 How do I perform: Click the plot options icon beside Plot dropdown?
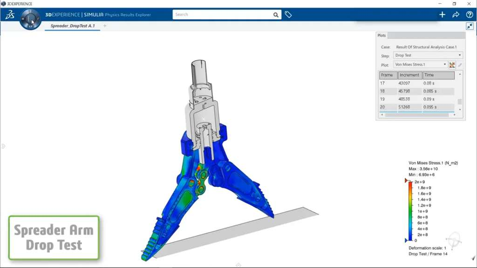pyautogui.click(x=452, y=65)
